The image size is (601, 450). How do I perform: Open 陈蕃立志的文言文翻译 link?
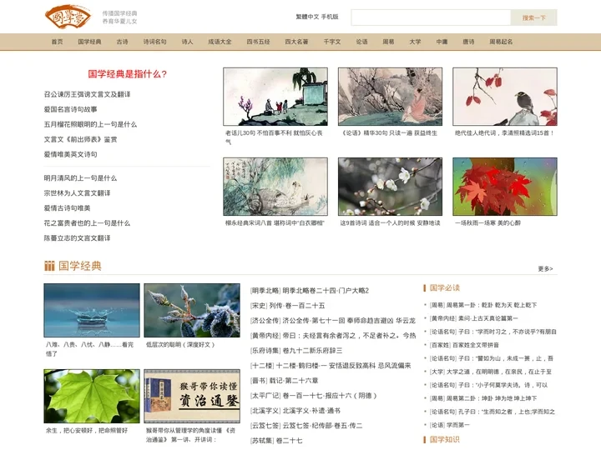[x=77, y=238]
